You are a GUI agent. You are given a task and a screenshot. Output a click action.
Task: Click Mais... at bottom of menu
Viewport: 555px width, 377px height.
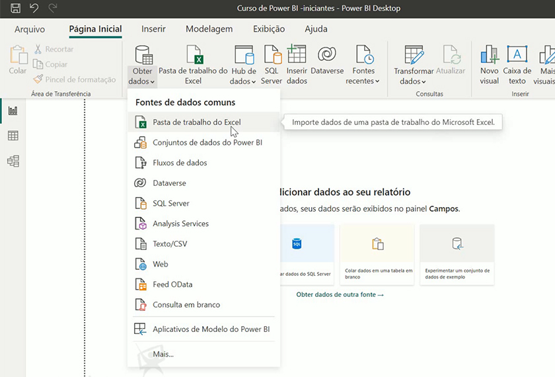(x=163, y=355)
